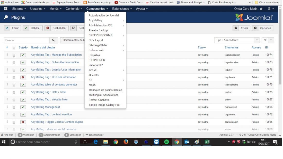Open Task View on the taskbar

(x=85, y=142)
